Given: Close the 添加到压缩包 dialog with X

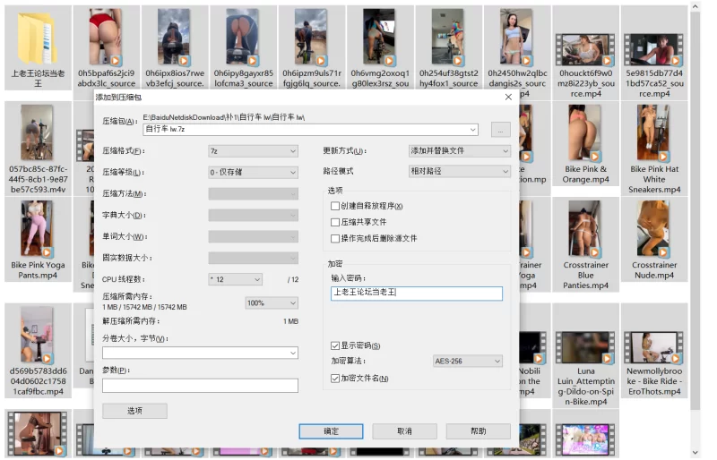Looking at the screenshot, I should (x=508, y=97).
